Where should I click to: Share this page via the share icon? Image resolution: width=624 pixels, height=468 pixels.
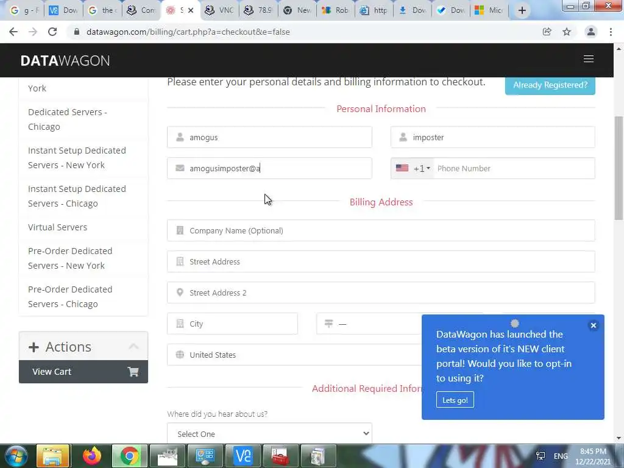(x=547, y=32)
